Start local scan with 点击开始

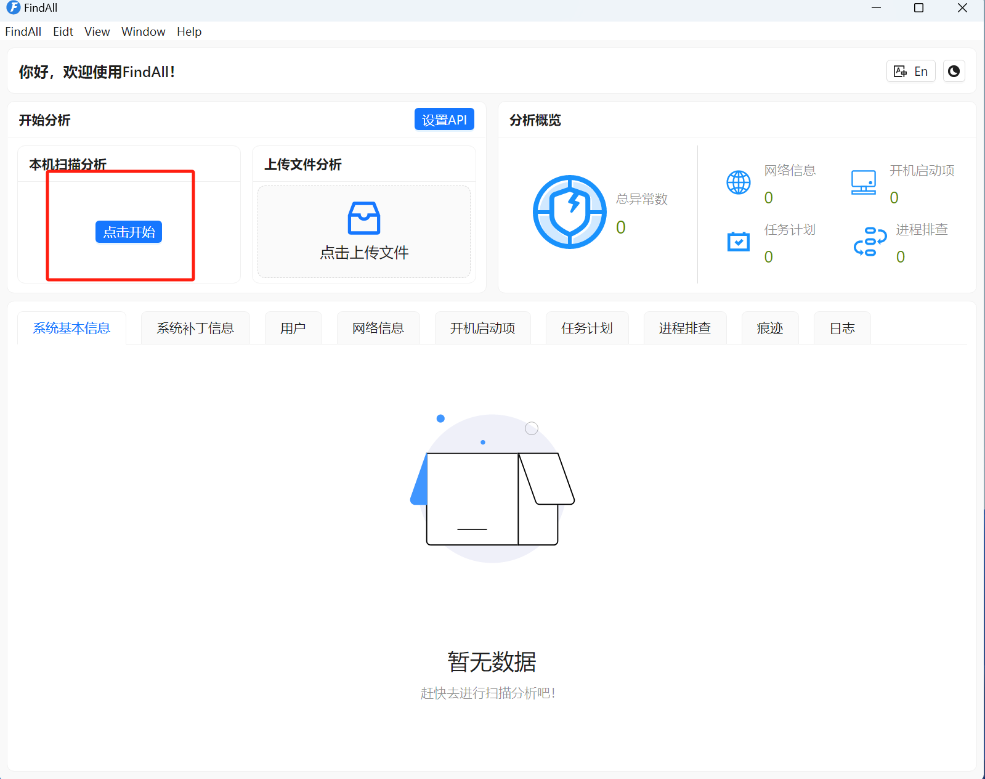[129, 232]
